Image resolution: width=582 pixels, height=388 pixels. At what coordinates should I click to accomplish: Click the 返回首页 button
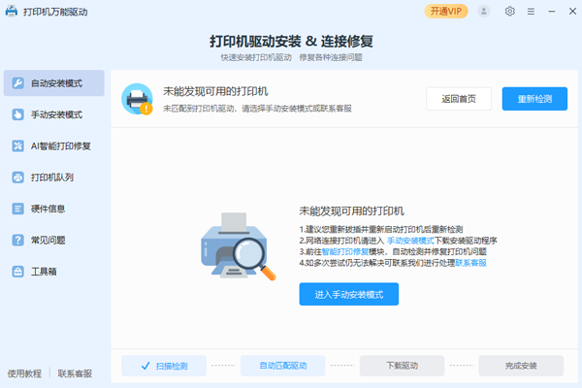459,99
